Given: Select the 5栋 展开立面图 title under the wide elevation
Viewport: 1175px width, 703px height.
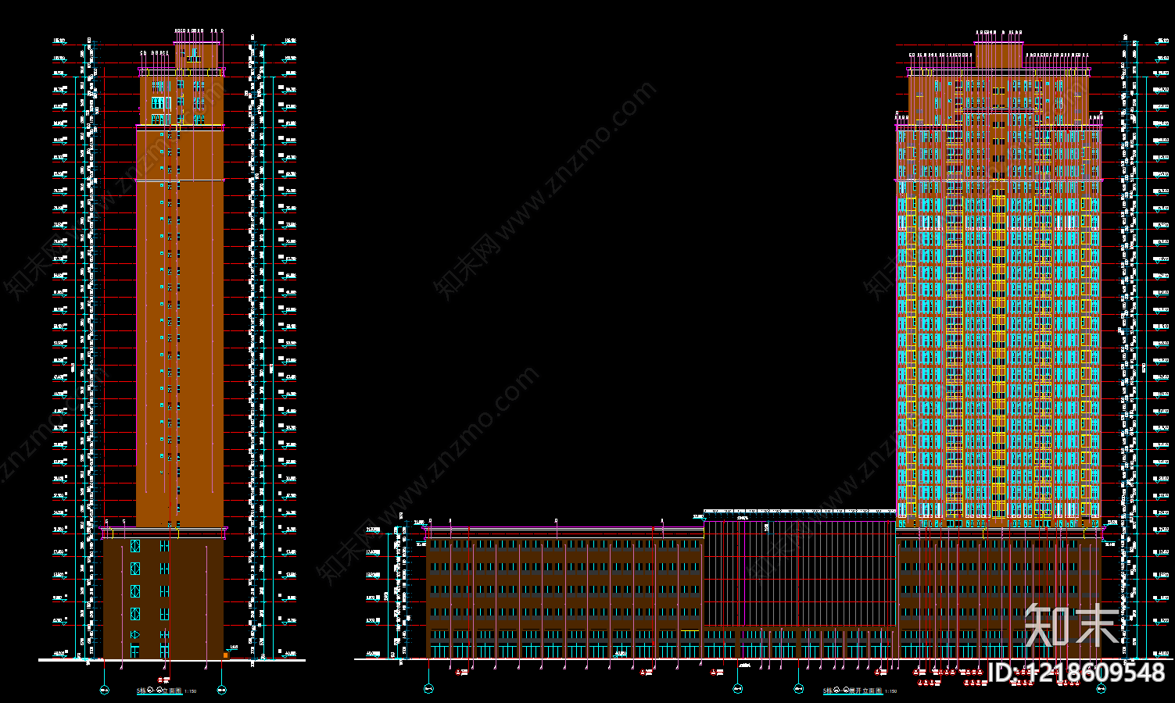Looking at the screenshot, I should click(852, 691).
